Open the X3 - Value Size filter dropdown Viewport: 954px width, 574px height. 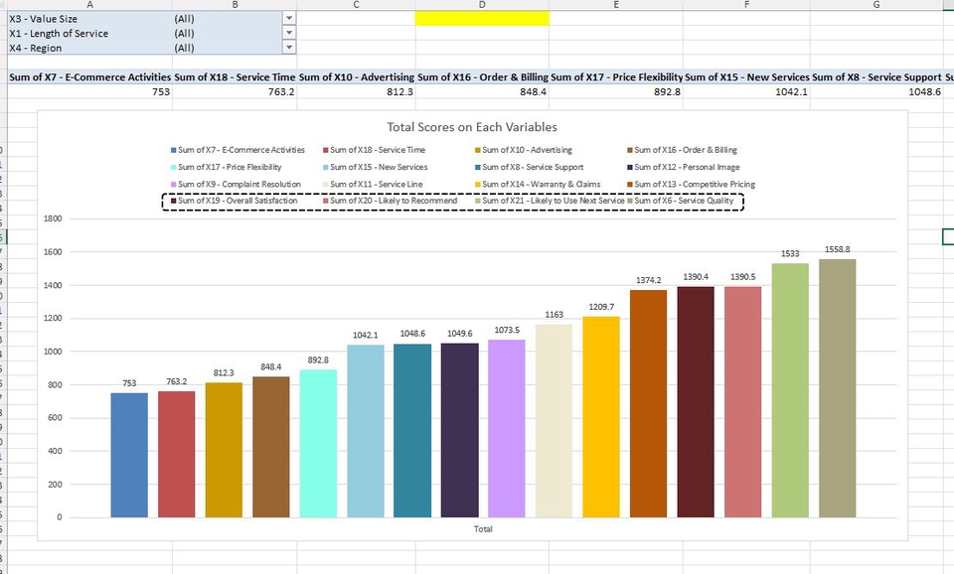pyautogui.click(x=289, y=18)
